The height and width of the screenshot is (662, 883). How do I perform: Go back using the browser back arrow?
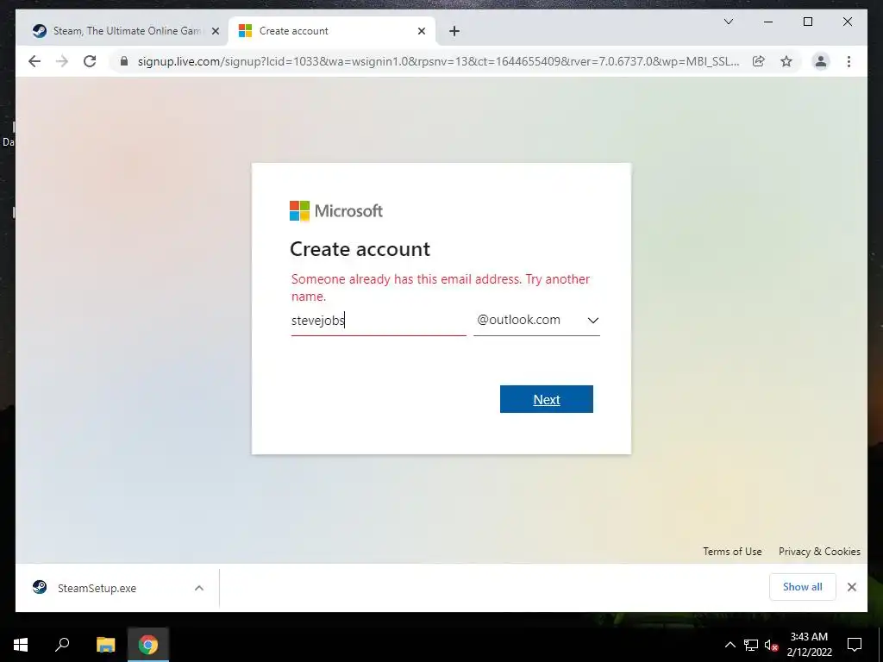pyautogui.click(x=34, y=61)
